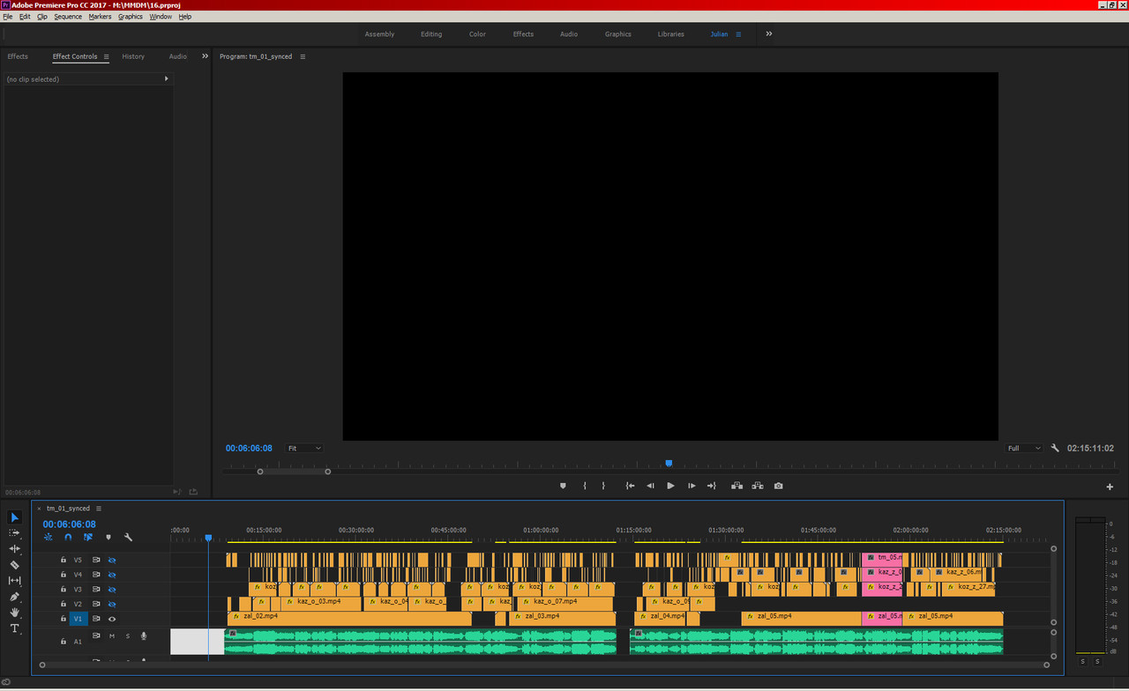
Task: Go to In point
Action: 631,486
